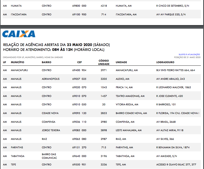
Task: Select address ACESSO R OLAVO BILAC 377
Action: pyautogui.click(x=176, y=165)
